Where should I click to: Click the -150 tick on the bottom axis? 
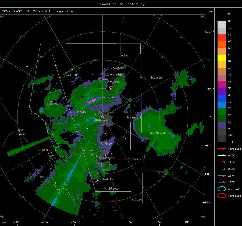[x=16, y=223]
